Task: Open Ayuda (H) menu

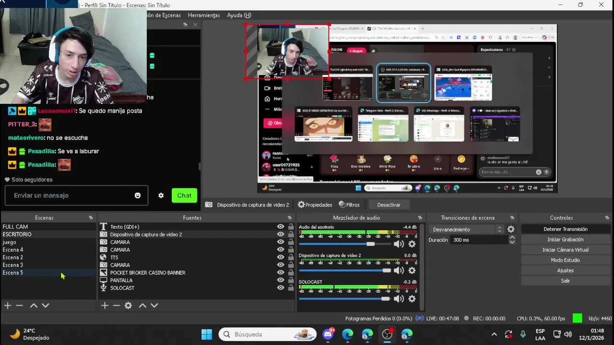Action: click(x=239, y=15)
